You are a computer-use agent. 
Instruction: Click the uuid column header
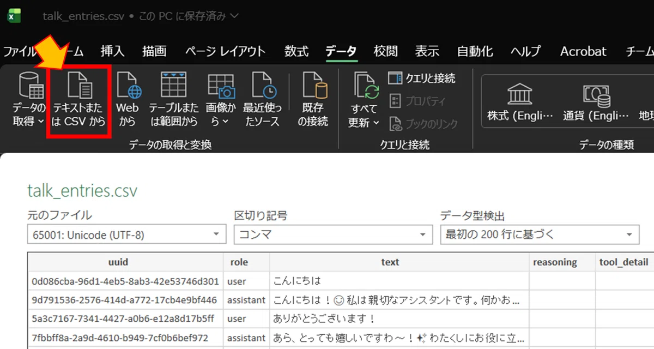pyautogui.click(x=125, y=262)
